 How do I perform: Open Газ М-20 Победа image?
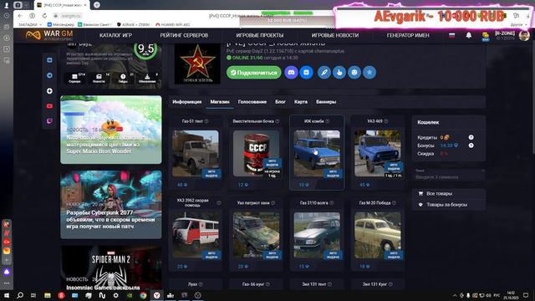tap(378, 235)
